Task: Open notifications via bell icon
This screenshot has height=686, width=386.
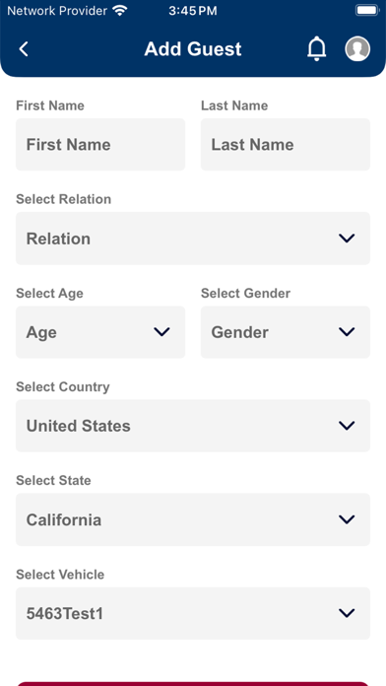Action: pos(316,48)
